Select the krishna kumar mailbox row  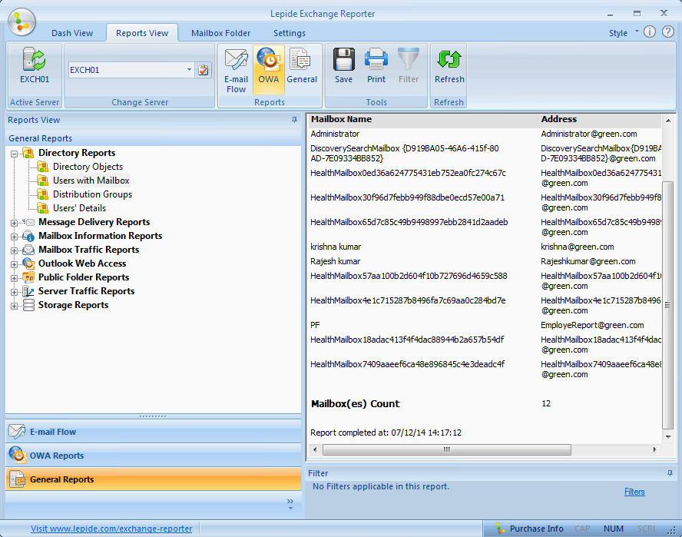coord(485,247)
